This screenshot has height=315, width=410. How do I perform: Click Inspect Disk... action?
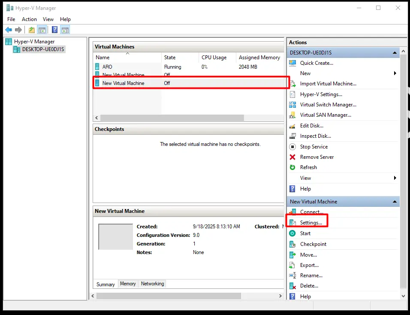[315, 136]
